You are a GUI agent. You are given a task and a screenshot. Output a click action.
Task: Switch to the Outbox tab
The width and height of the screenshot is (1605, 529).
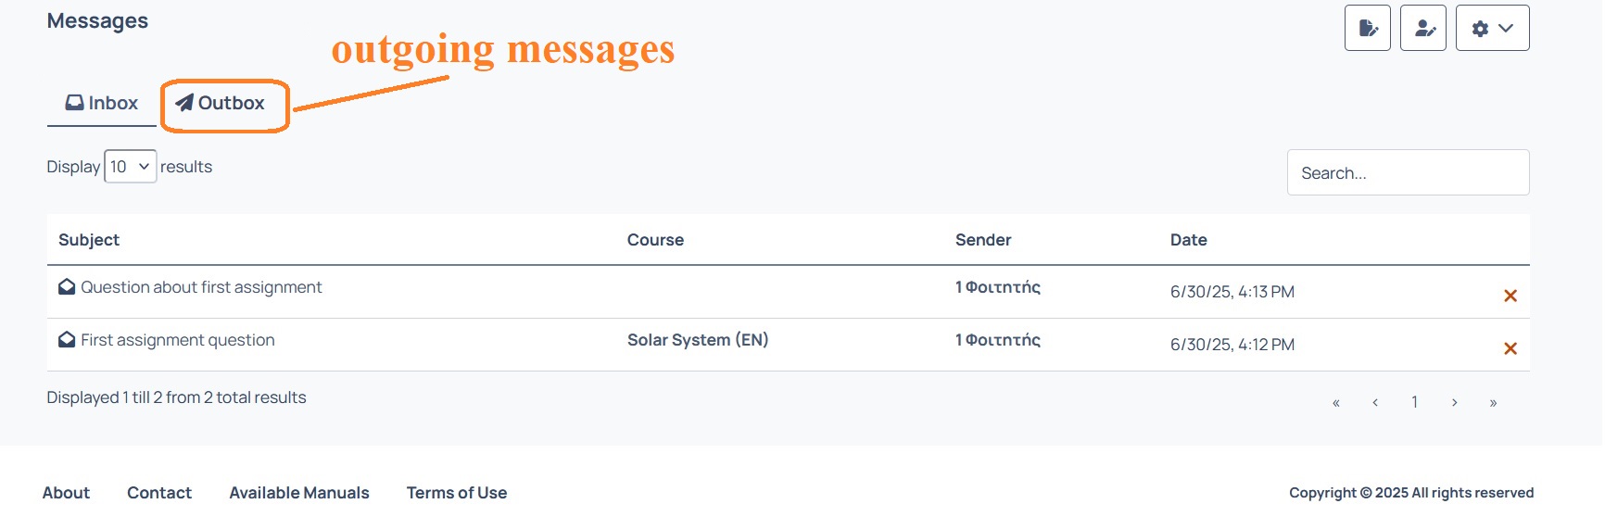click(x=221, y=103)
